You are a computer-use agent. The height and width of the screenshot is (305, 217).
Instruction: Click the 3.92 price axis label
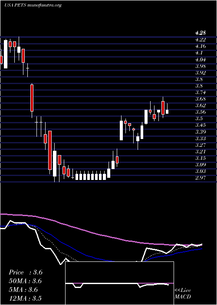pyautogui.click(x=200, y=73)
